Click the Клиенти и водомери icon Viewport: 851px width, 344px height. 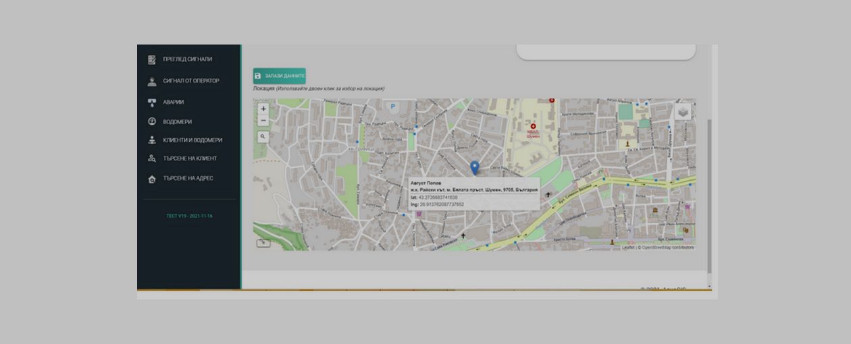click(x=152, y=140)
